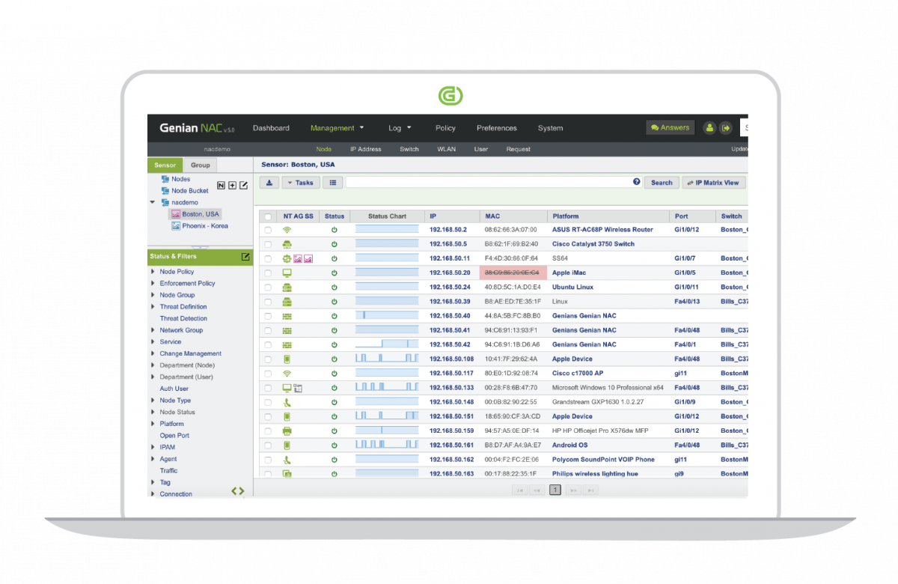The width and height of the screenshot is (898, 584).
Task: Click the Genians logo above the screen
Action: tap(450, 96)
